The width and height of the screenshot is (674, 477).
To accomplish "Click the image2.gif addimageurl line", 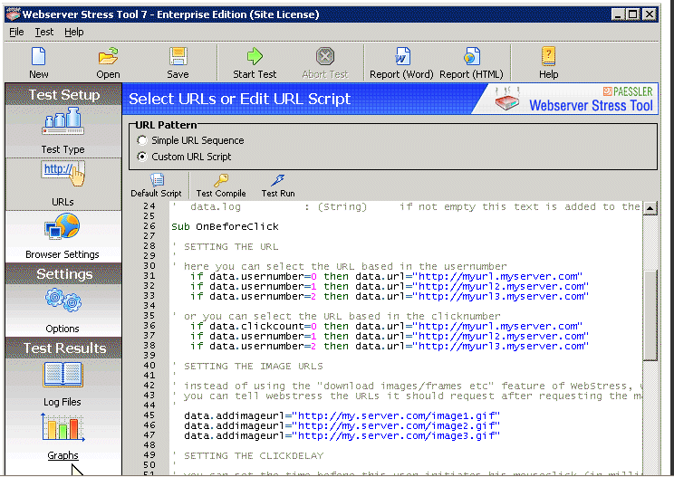I will [342, 425].
